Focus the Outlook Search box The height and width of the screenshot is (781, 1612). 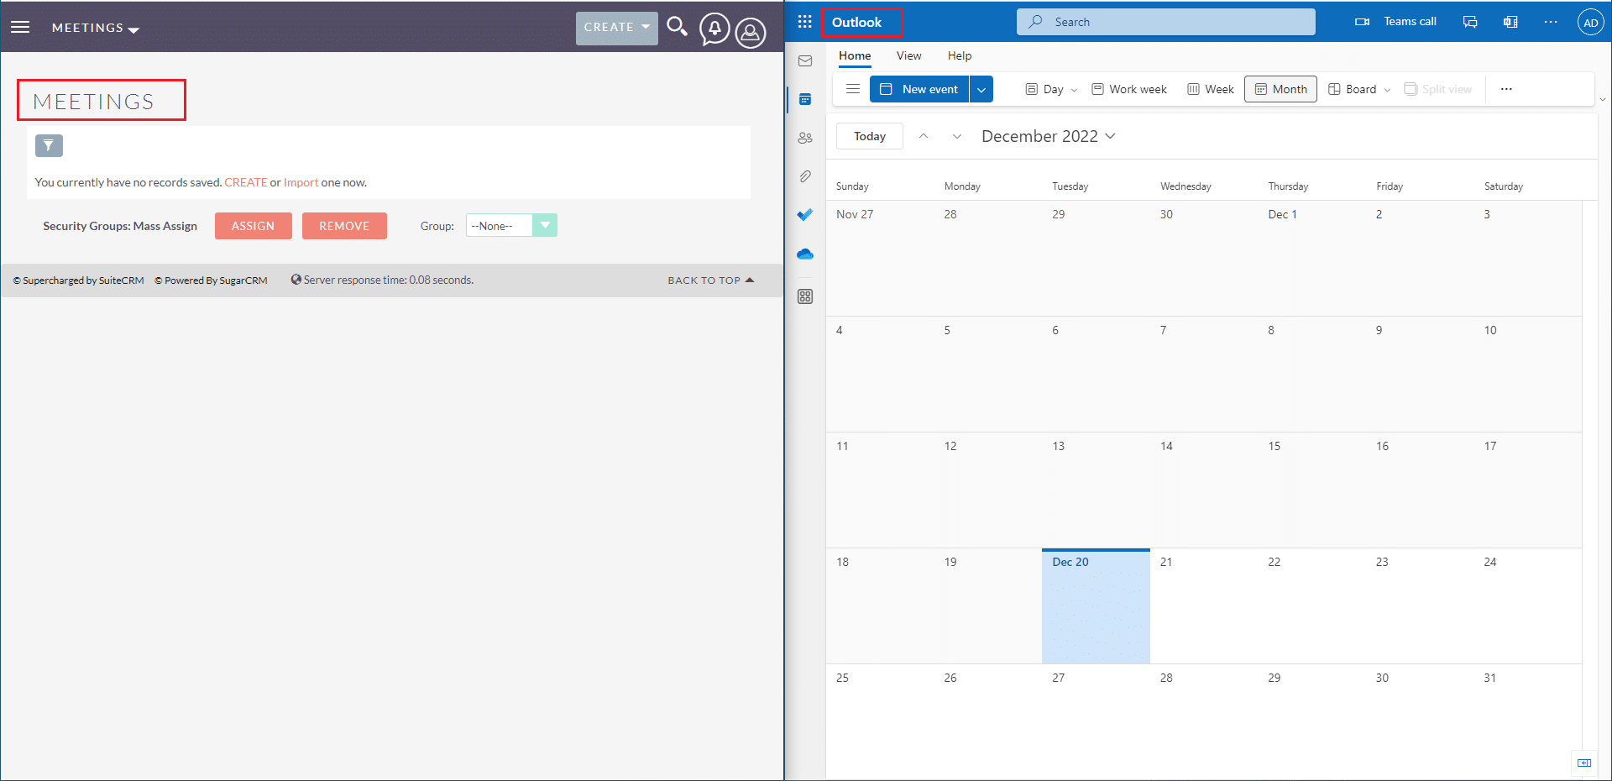[1165, 22]
